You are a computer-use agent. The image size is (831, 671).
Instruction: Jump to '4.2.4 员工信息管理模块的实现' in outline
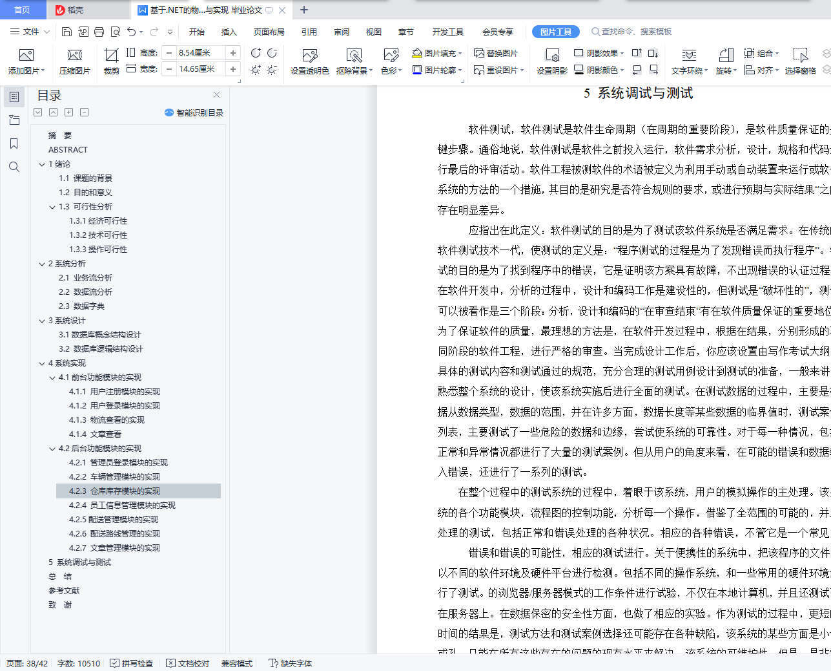pos(123,506)
